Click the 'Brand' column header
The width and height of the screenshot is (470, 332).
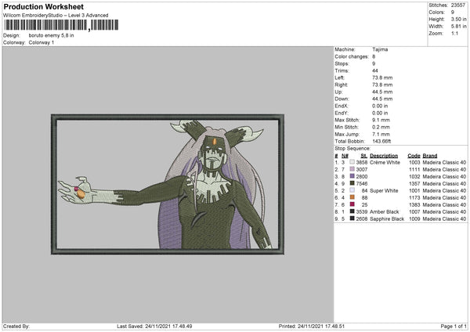430,156
